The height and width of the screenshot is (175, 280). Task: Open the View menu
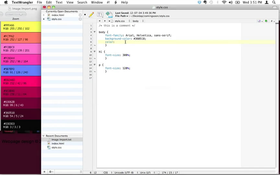70,2
